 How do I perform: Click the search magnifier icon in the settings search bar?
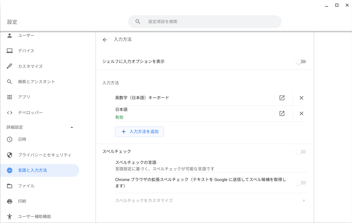[x=138, y=22]
